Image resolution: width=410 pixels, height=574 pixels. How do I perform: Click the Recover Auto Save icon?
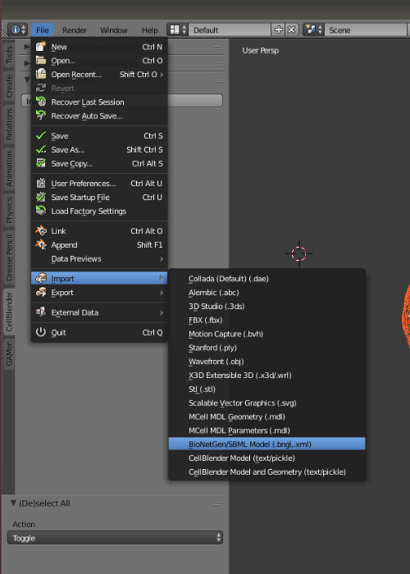coord(41,116)
